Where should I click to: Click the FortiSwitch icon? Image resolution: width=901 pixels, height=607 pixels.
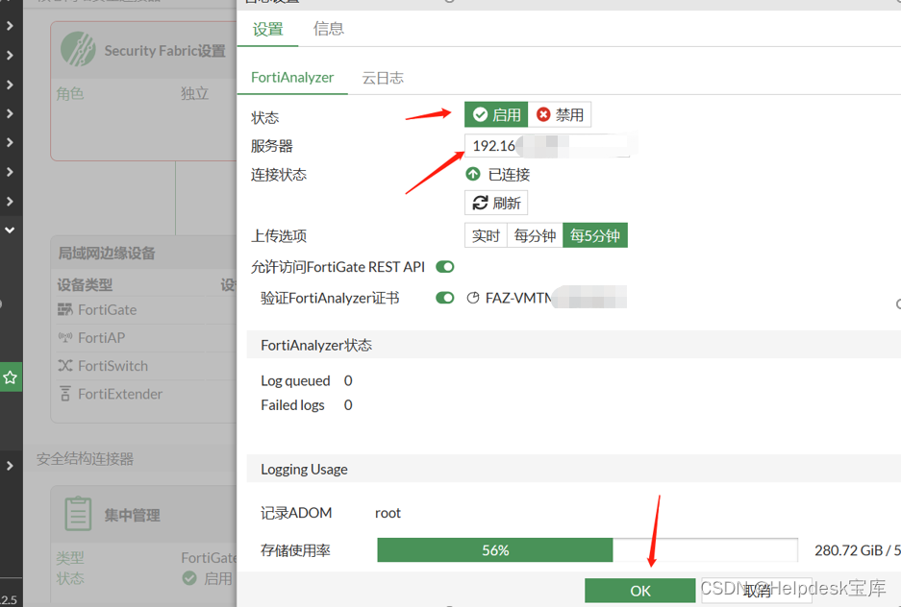coord(65,366)
